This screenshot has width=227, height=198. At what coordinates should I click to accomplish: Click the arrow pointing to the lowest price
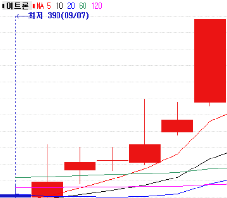[22, 16]
